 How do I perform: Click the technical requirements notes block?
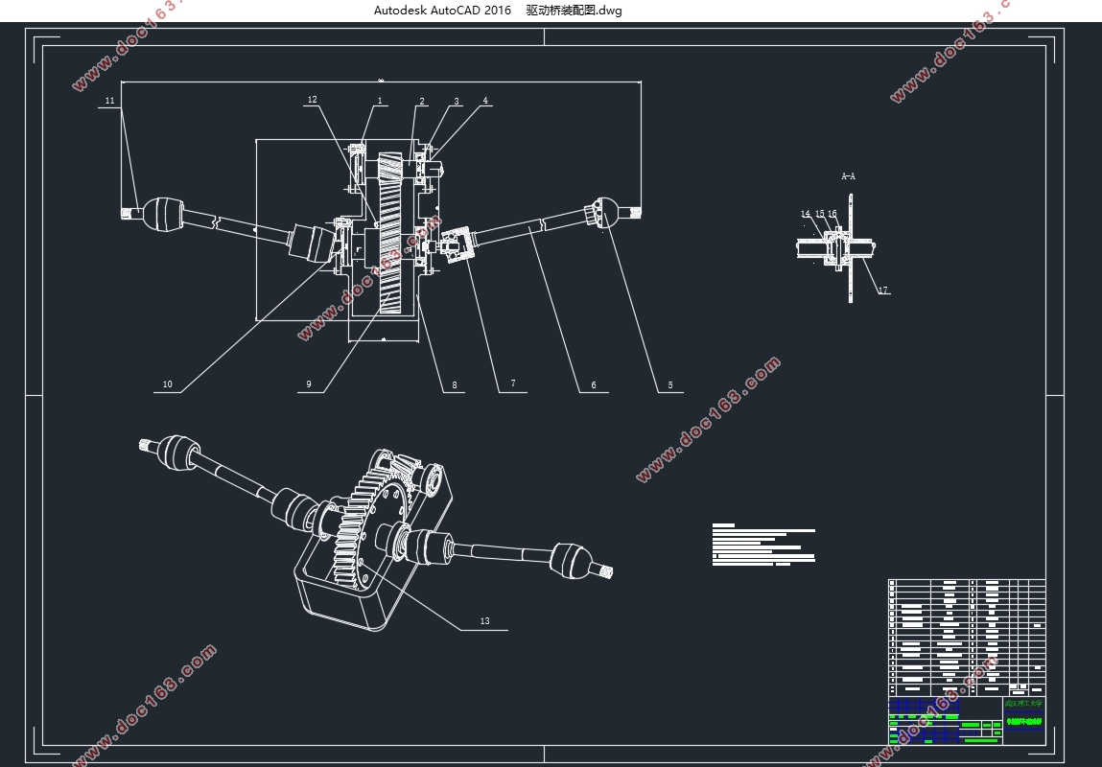pos(764,545)
